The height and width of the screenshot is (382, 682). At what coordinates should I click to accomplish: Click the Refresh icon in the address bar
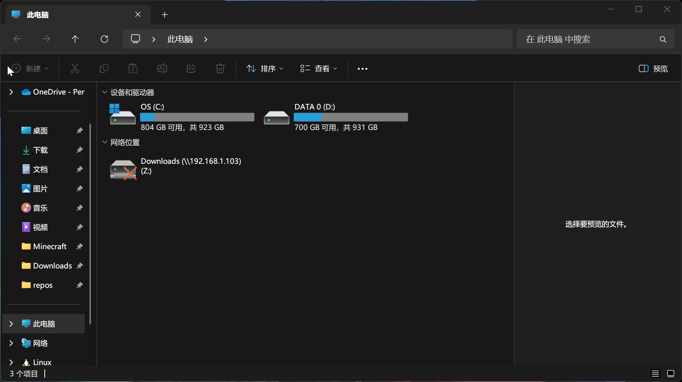point(104,39)
